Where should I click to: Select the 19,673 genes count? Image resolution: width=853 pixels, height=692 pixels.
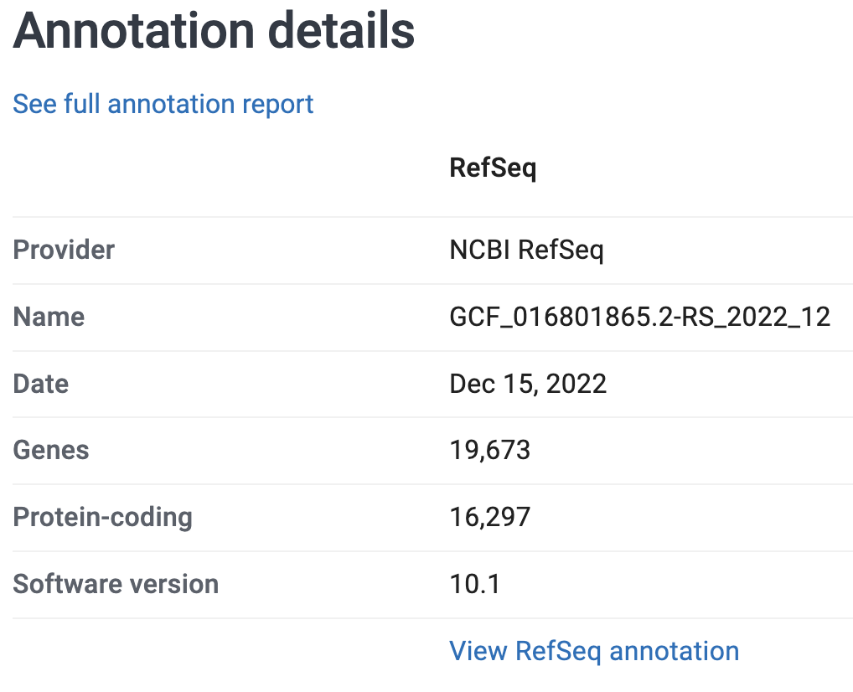[490, 450]
